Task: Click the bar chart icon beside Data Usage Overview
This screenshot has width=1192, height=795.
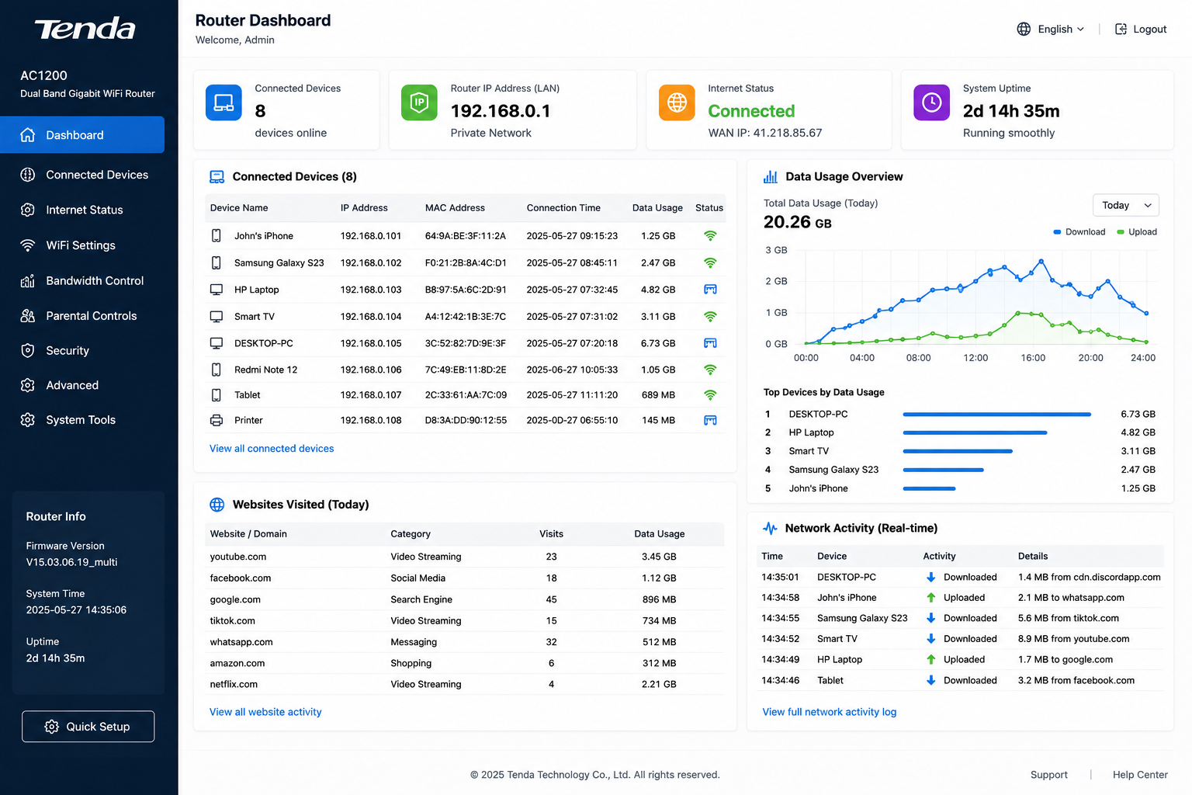Action: click(771, 177)
